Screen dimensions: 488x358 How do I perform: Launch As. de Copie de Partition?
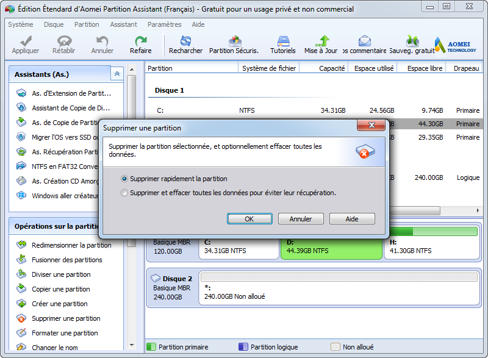[x=57, y=123]
